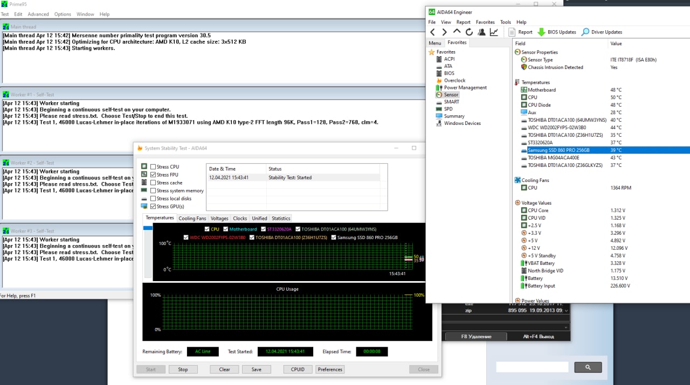Enable Stress system memory checkbox
This screenshot has height=385, width=690.
click(x=153, y=191)
